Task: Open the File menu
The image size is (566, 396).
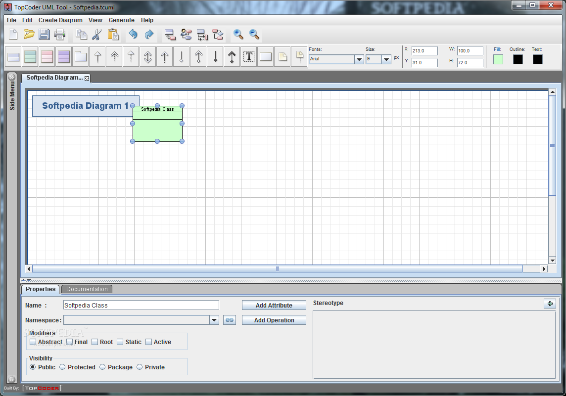Action: click(11, 20)
